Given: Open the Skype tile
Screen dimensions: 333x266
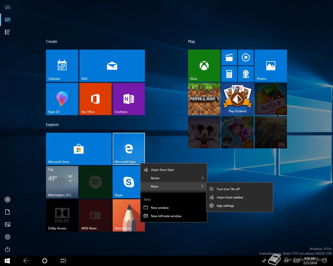Looking at the screenshot, I should 126,182.
